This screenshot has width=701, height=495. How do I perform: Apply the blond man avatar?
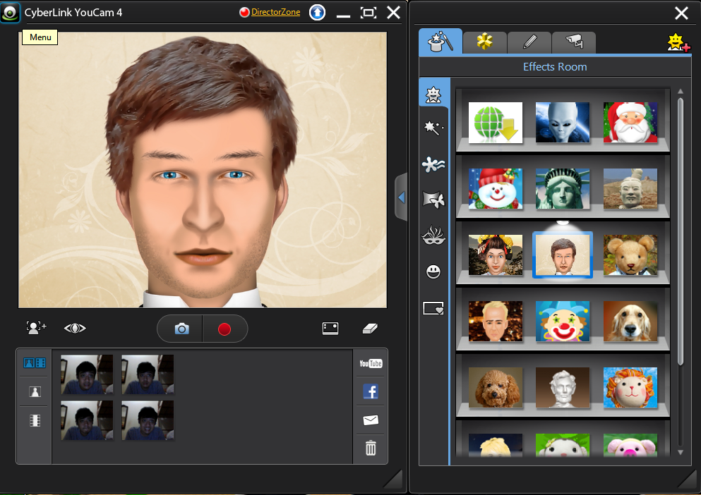(496, 322)
